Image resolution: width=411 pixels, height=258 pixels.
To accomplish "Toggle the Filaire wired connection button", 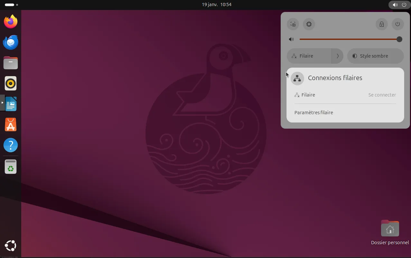I will [x=309, y=56].
